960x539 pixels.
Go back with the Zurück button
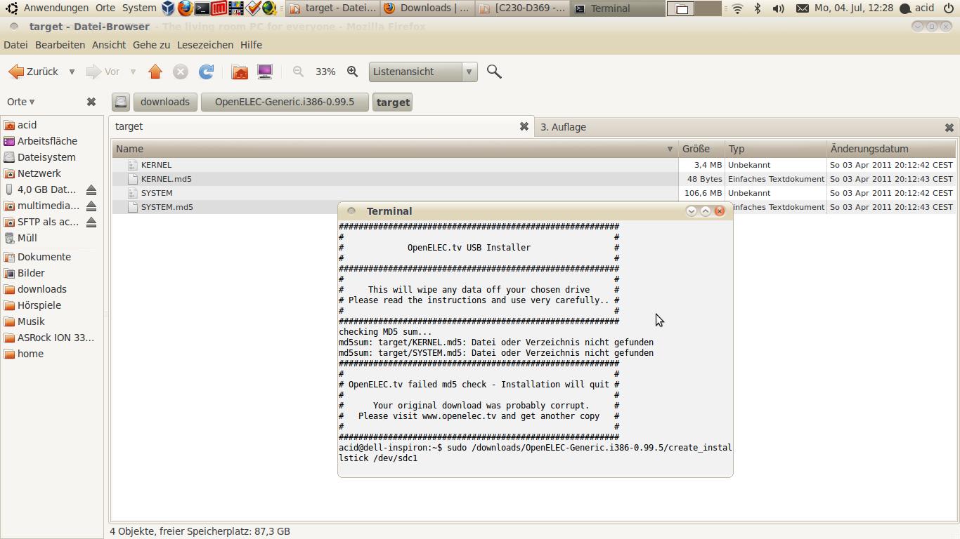[33, 72]
